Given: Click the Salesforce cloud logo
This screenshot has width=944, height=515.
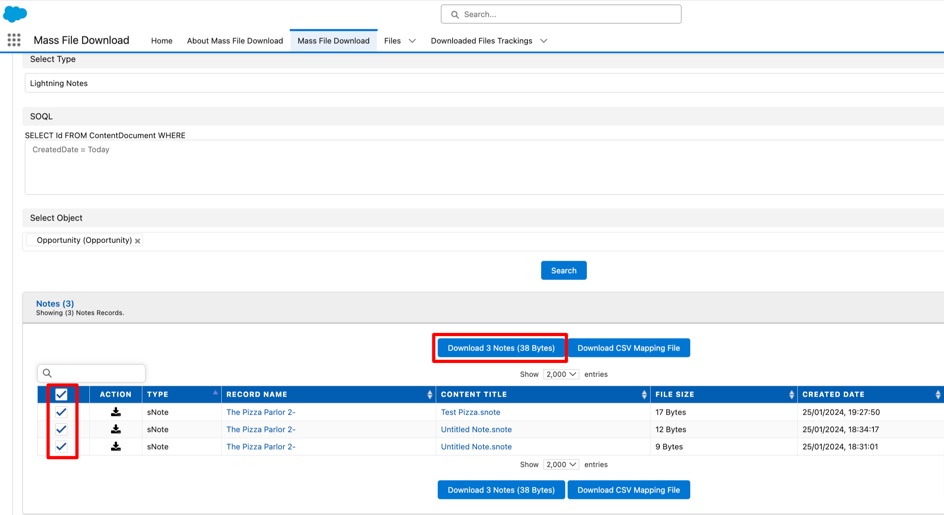Looking at the screenshot, I should tap(15, 14).
